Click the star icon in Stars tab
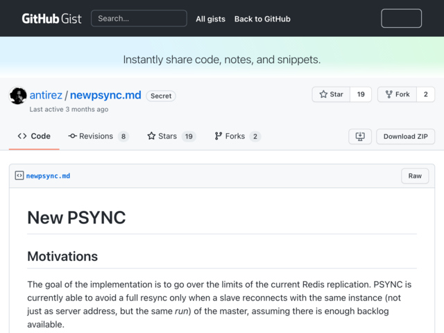This screenshot has width=444, height=333. coord(151,136)
